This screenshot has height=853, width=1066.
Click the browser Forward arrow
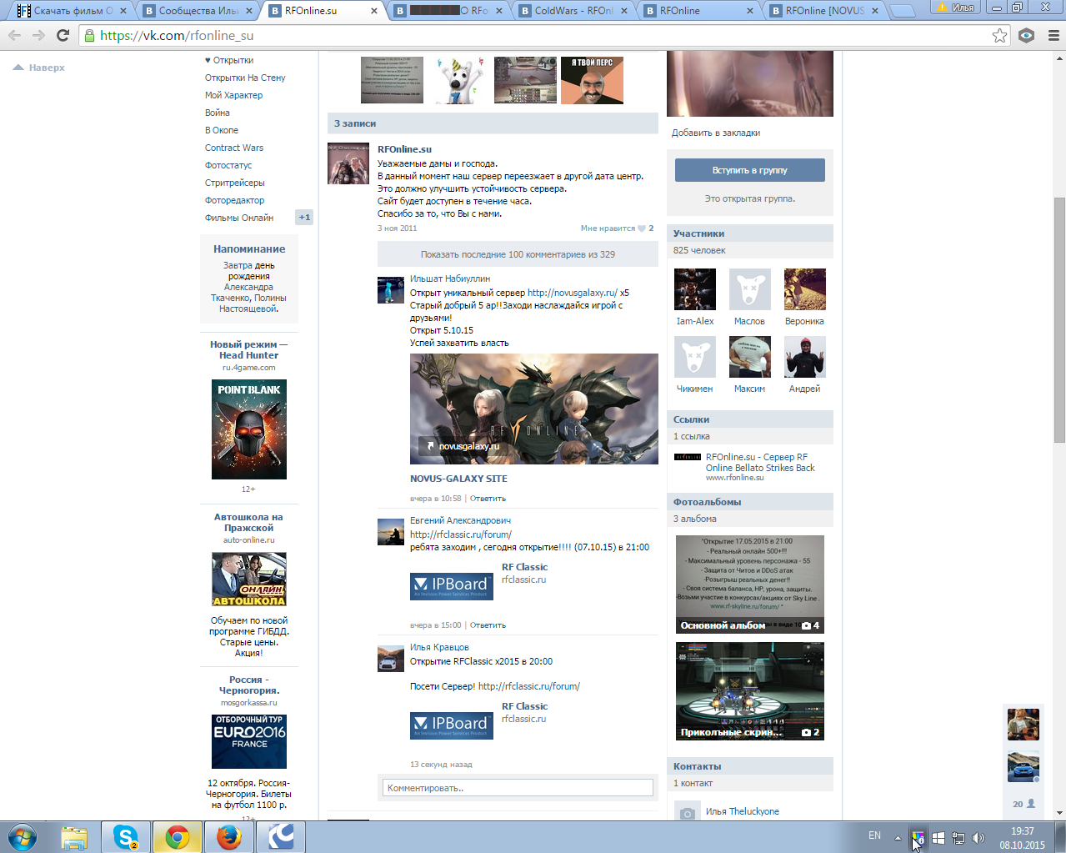point(38,35)
